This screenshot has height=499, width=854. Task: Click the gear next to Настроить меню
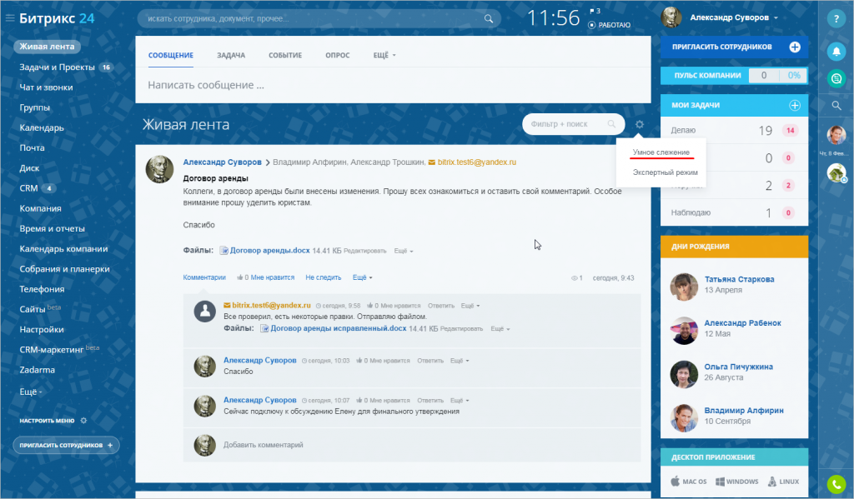click(83, 420)
